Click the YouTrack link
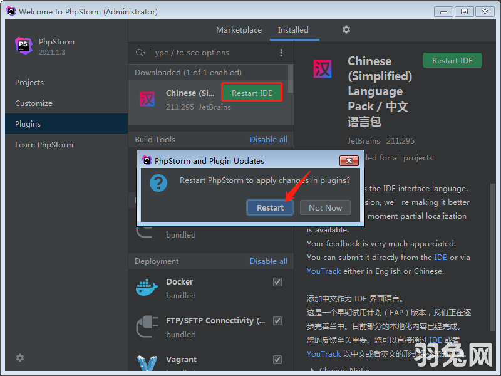Screen dimensions: 501x376 tap(324, 271)
